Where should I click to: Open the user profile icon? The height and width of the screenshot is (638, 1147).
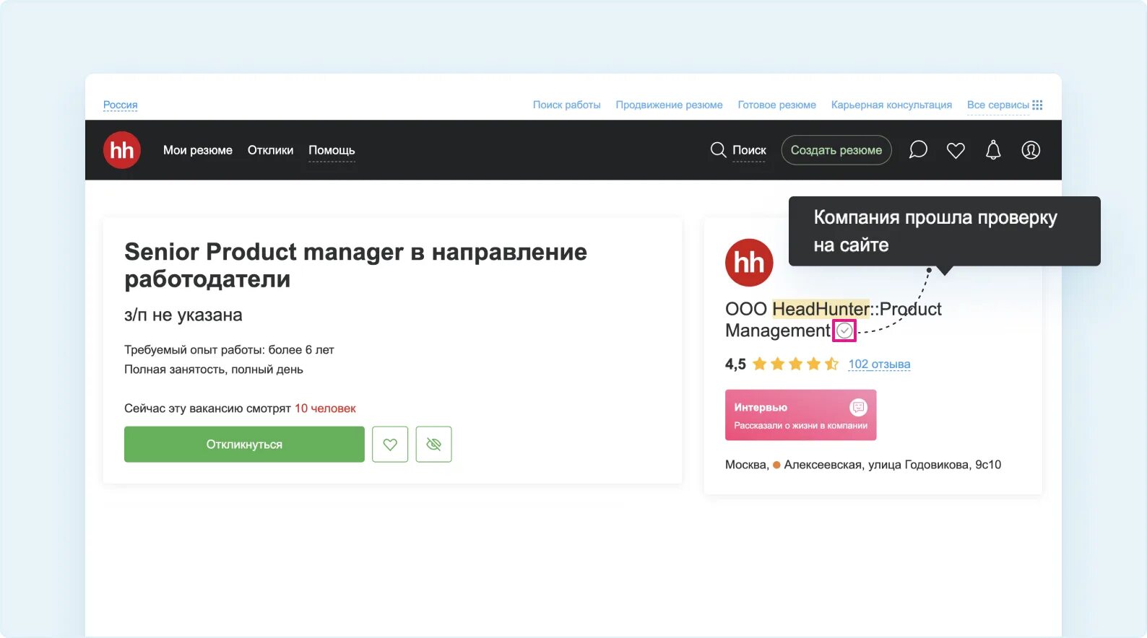point(1031,150)
